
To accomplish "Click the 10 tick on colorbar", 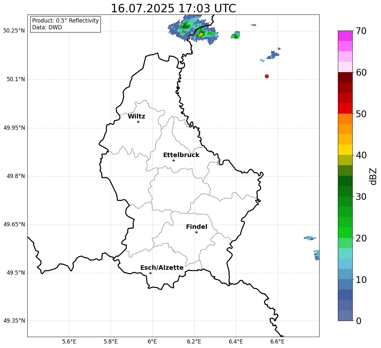I will pyautogui.click(x=361, y=279).
